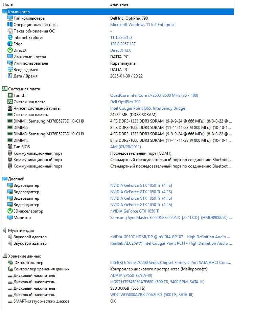This screenshot has height=310, width=255.
Task: Click the Мультимедиа speaker header icon
Action: pyautogui.click(x=4, y=230)
